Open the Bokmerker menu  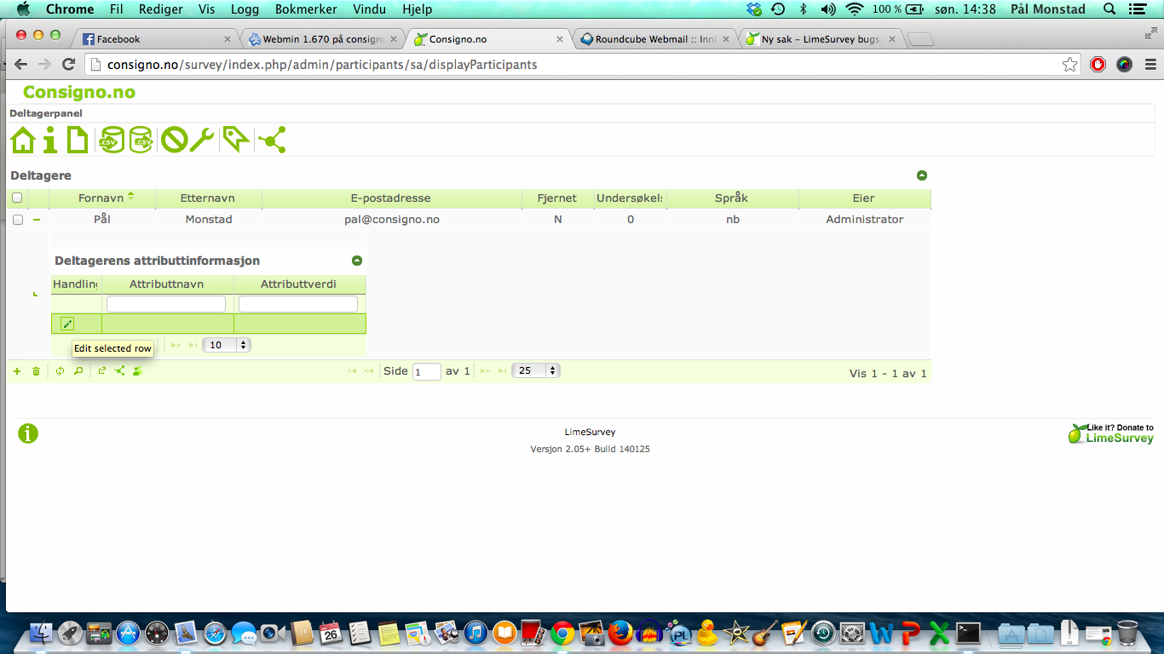click(306, 9)
